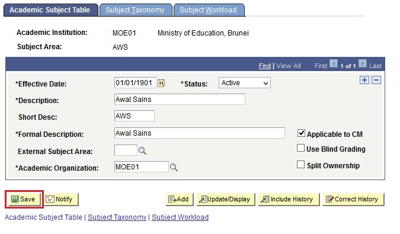
Task: Switch to Academic Subject Table tab
Action: [51, 10]
